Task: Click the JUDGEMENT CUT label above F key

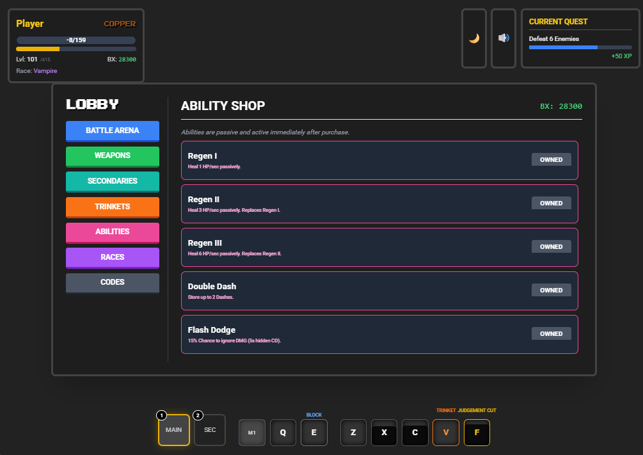Action: [x=477, y=410]
